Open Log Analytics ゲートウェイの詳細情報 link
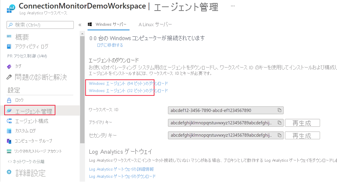 121,169
